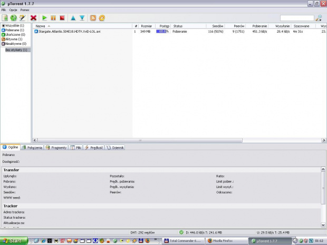Viewport: 327px width, 245px height.
Task: Click the Add Torrent from URL icon
Action: pos(14,18)
